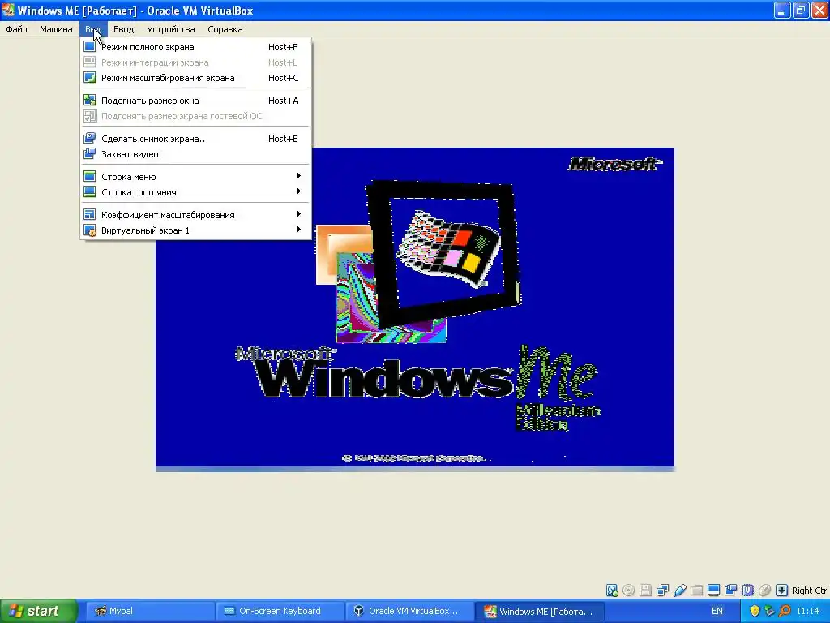Viewport: 830px width, 623px height.
Task: Click the security shield tray icon
Action: 755,611
